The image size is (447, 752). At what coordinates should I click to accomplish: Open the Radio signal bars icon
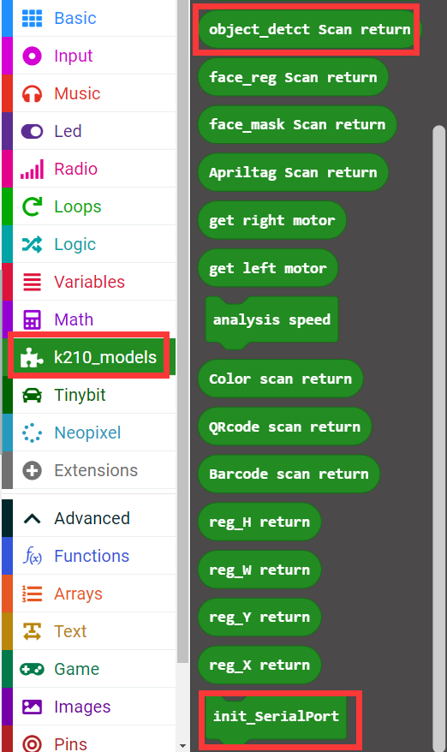tap(33, 169)
